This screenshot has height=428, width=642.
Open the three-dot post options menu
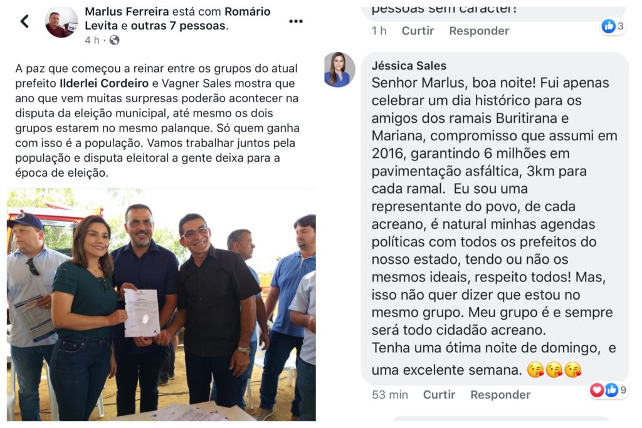[x=296, y=21]
